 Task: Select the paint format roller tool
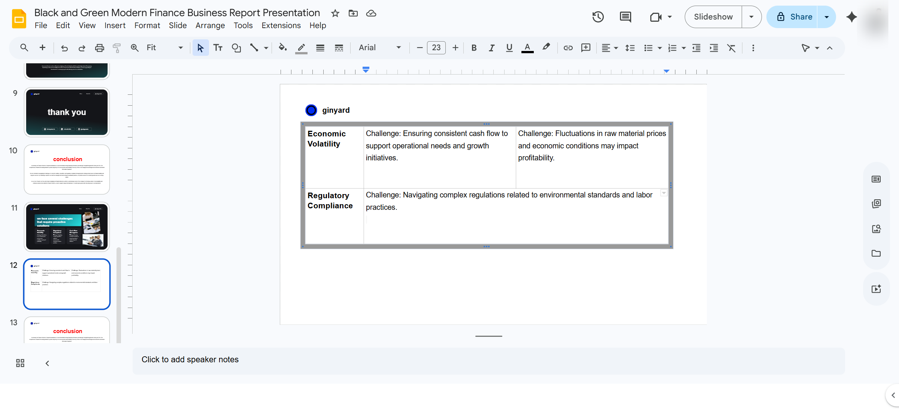[x=116, y=48]
